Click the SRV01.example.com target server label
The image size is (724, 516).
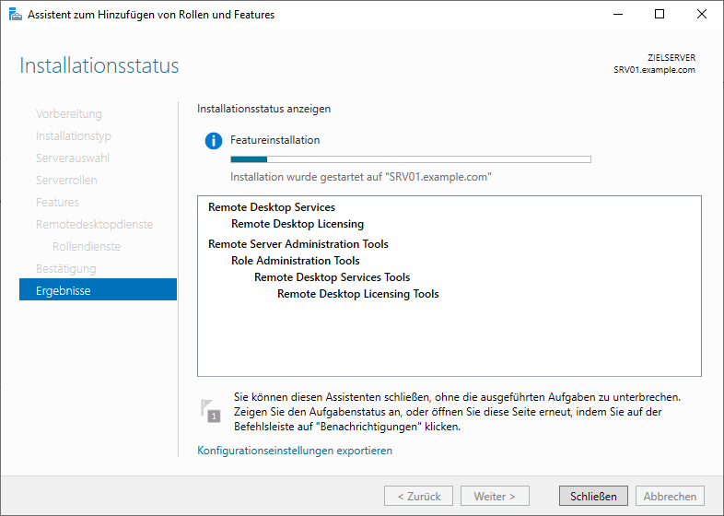[x=654, y=70]
